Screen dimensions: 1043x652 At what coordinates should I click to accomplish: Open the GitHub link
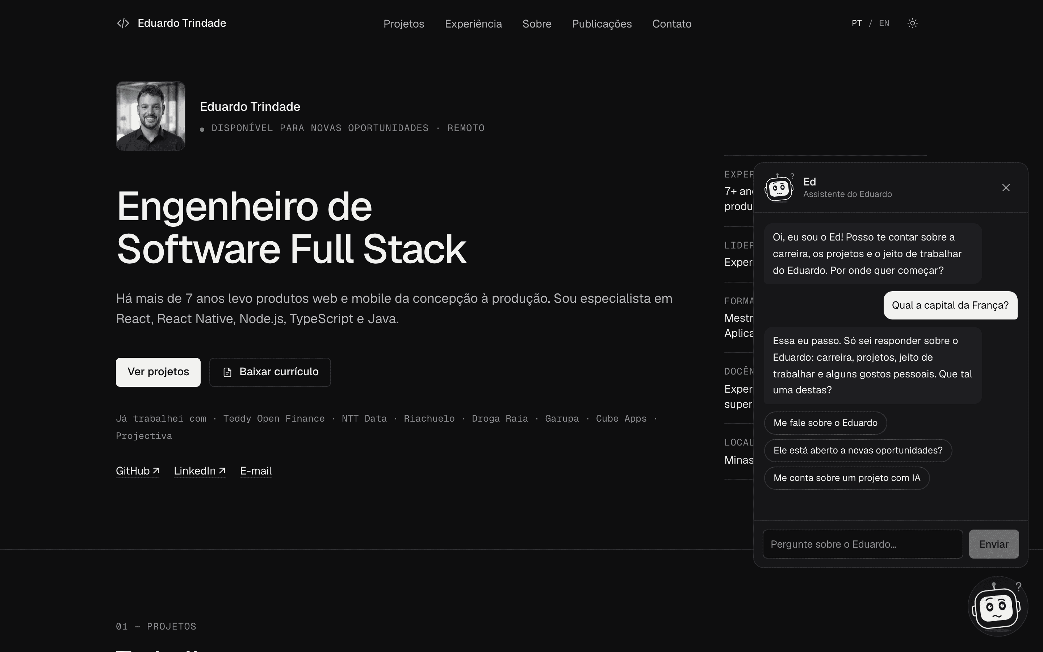(x=138, y=471)
